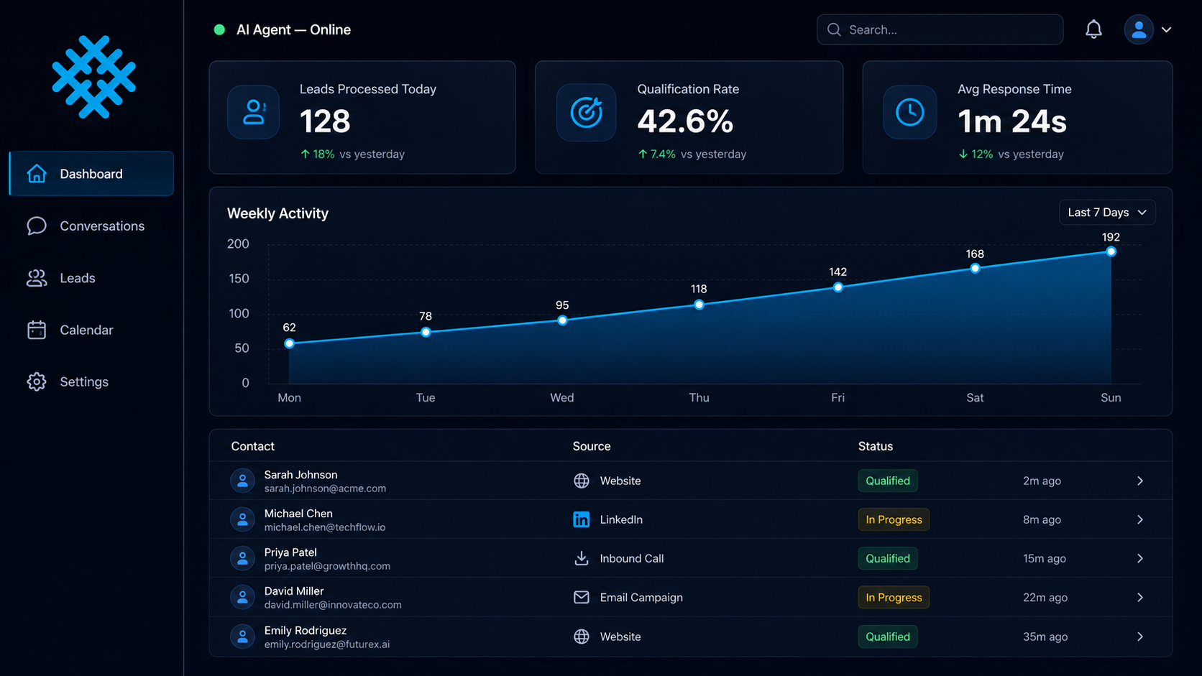Screen dimensions: 1202x676
Task: Click the 128 leads processed value
Action: click(x=325, y=121)
